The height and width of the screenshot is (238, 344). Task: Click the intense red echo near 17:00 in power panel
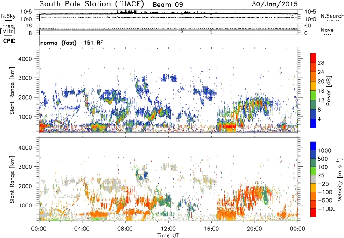click(x=227, y=126)
